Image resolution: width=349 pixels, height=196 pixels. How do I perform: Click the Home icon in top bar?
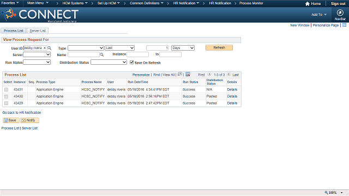[308, 4]
